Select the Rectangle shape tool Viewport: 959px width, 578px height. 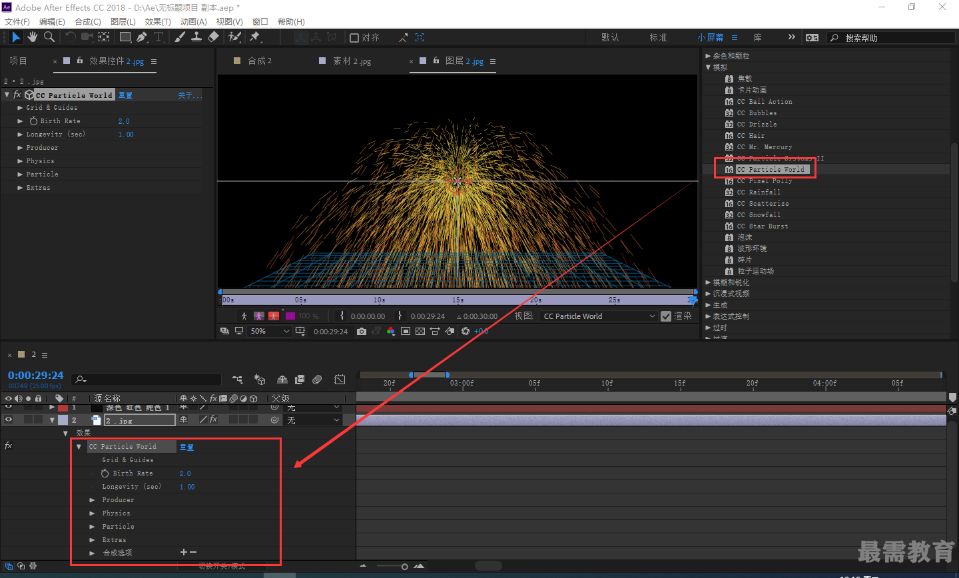tap(125, 37)
